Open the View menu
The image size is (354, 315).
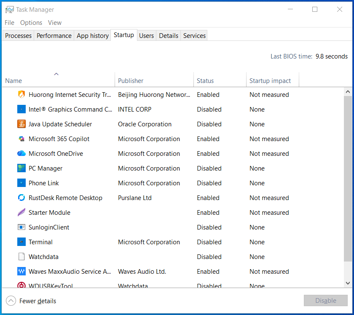55,23
